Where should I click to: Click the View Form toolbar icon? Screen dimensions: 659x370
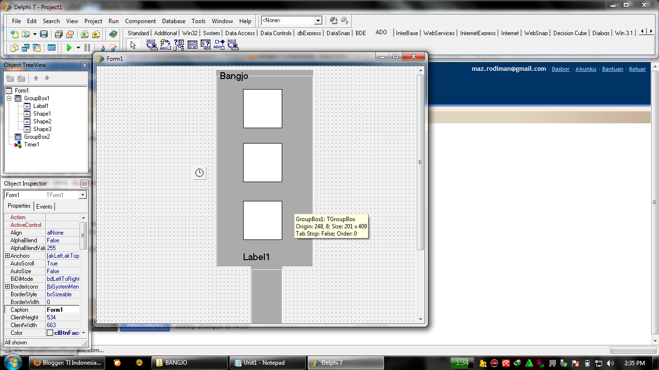click(26, 48)
